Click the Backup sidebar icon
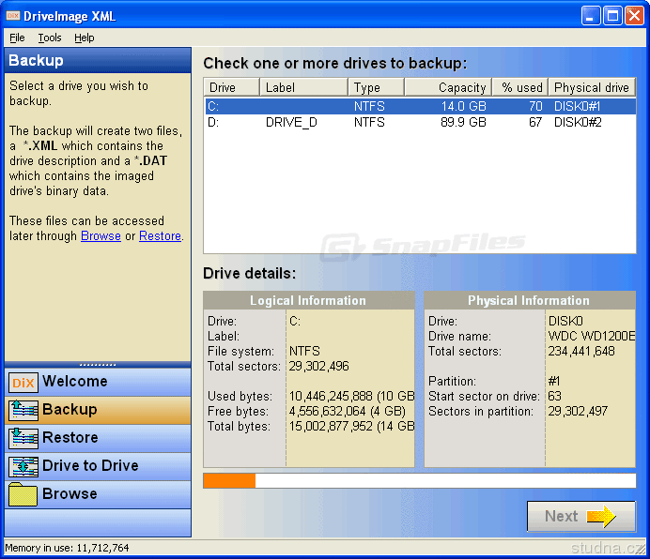 (x=23, y=411)
